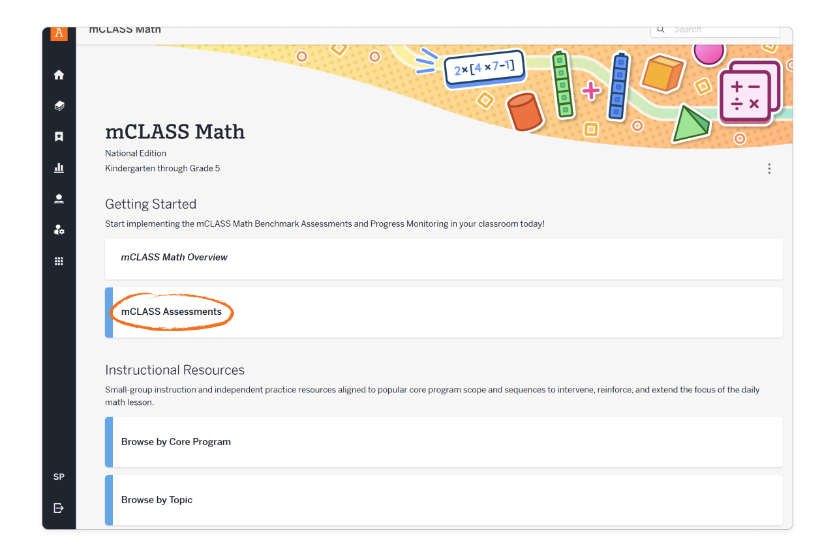Open the three-dot overflow menu
Viewport: 835px width, 556px height.
pos(769,168)
